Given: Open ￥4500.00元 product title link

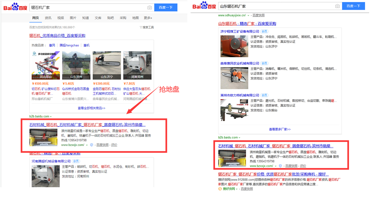Looking at the screenshot, I should coord(46,91).
